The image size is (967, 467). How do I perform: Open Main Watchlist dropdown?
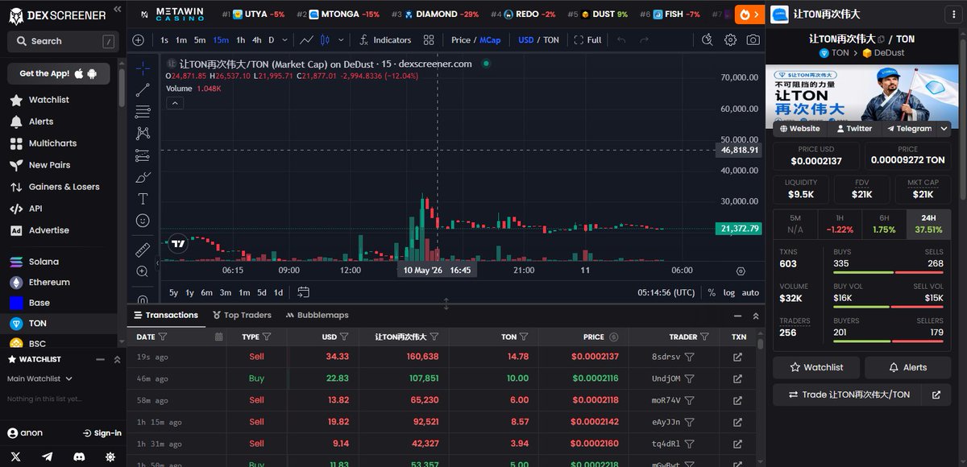pyautogui.click(x=39, y=378)
